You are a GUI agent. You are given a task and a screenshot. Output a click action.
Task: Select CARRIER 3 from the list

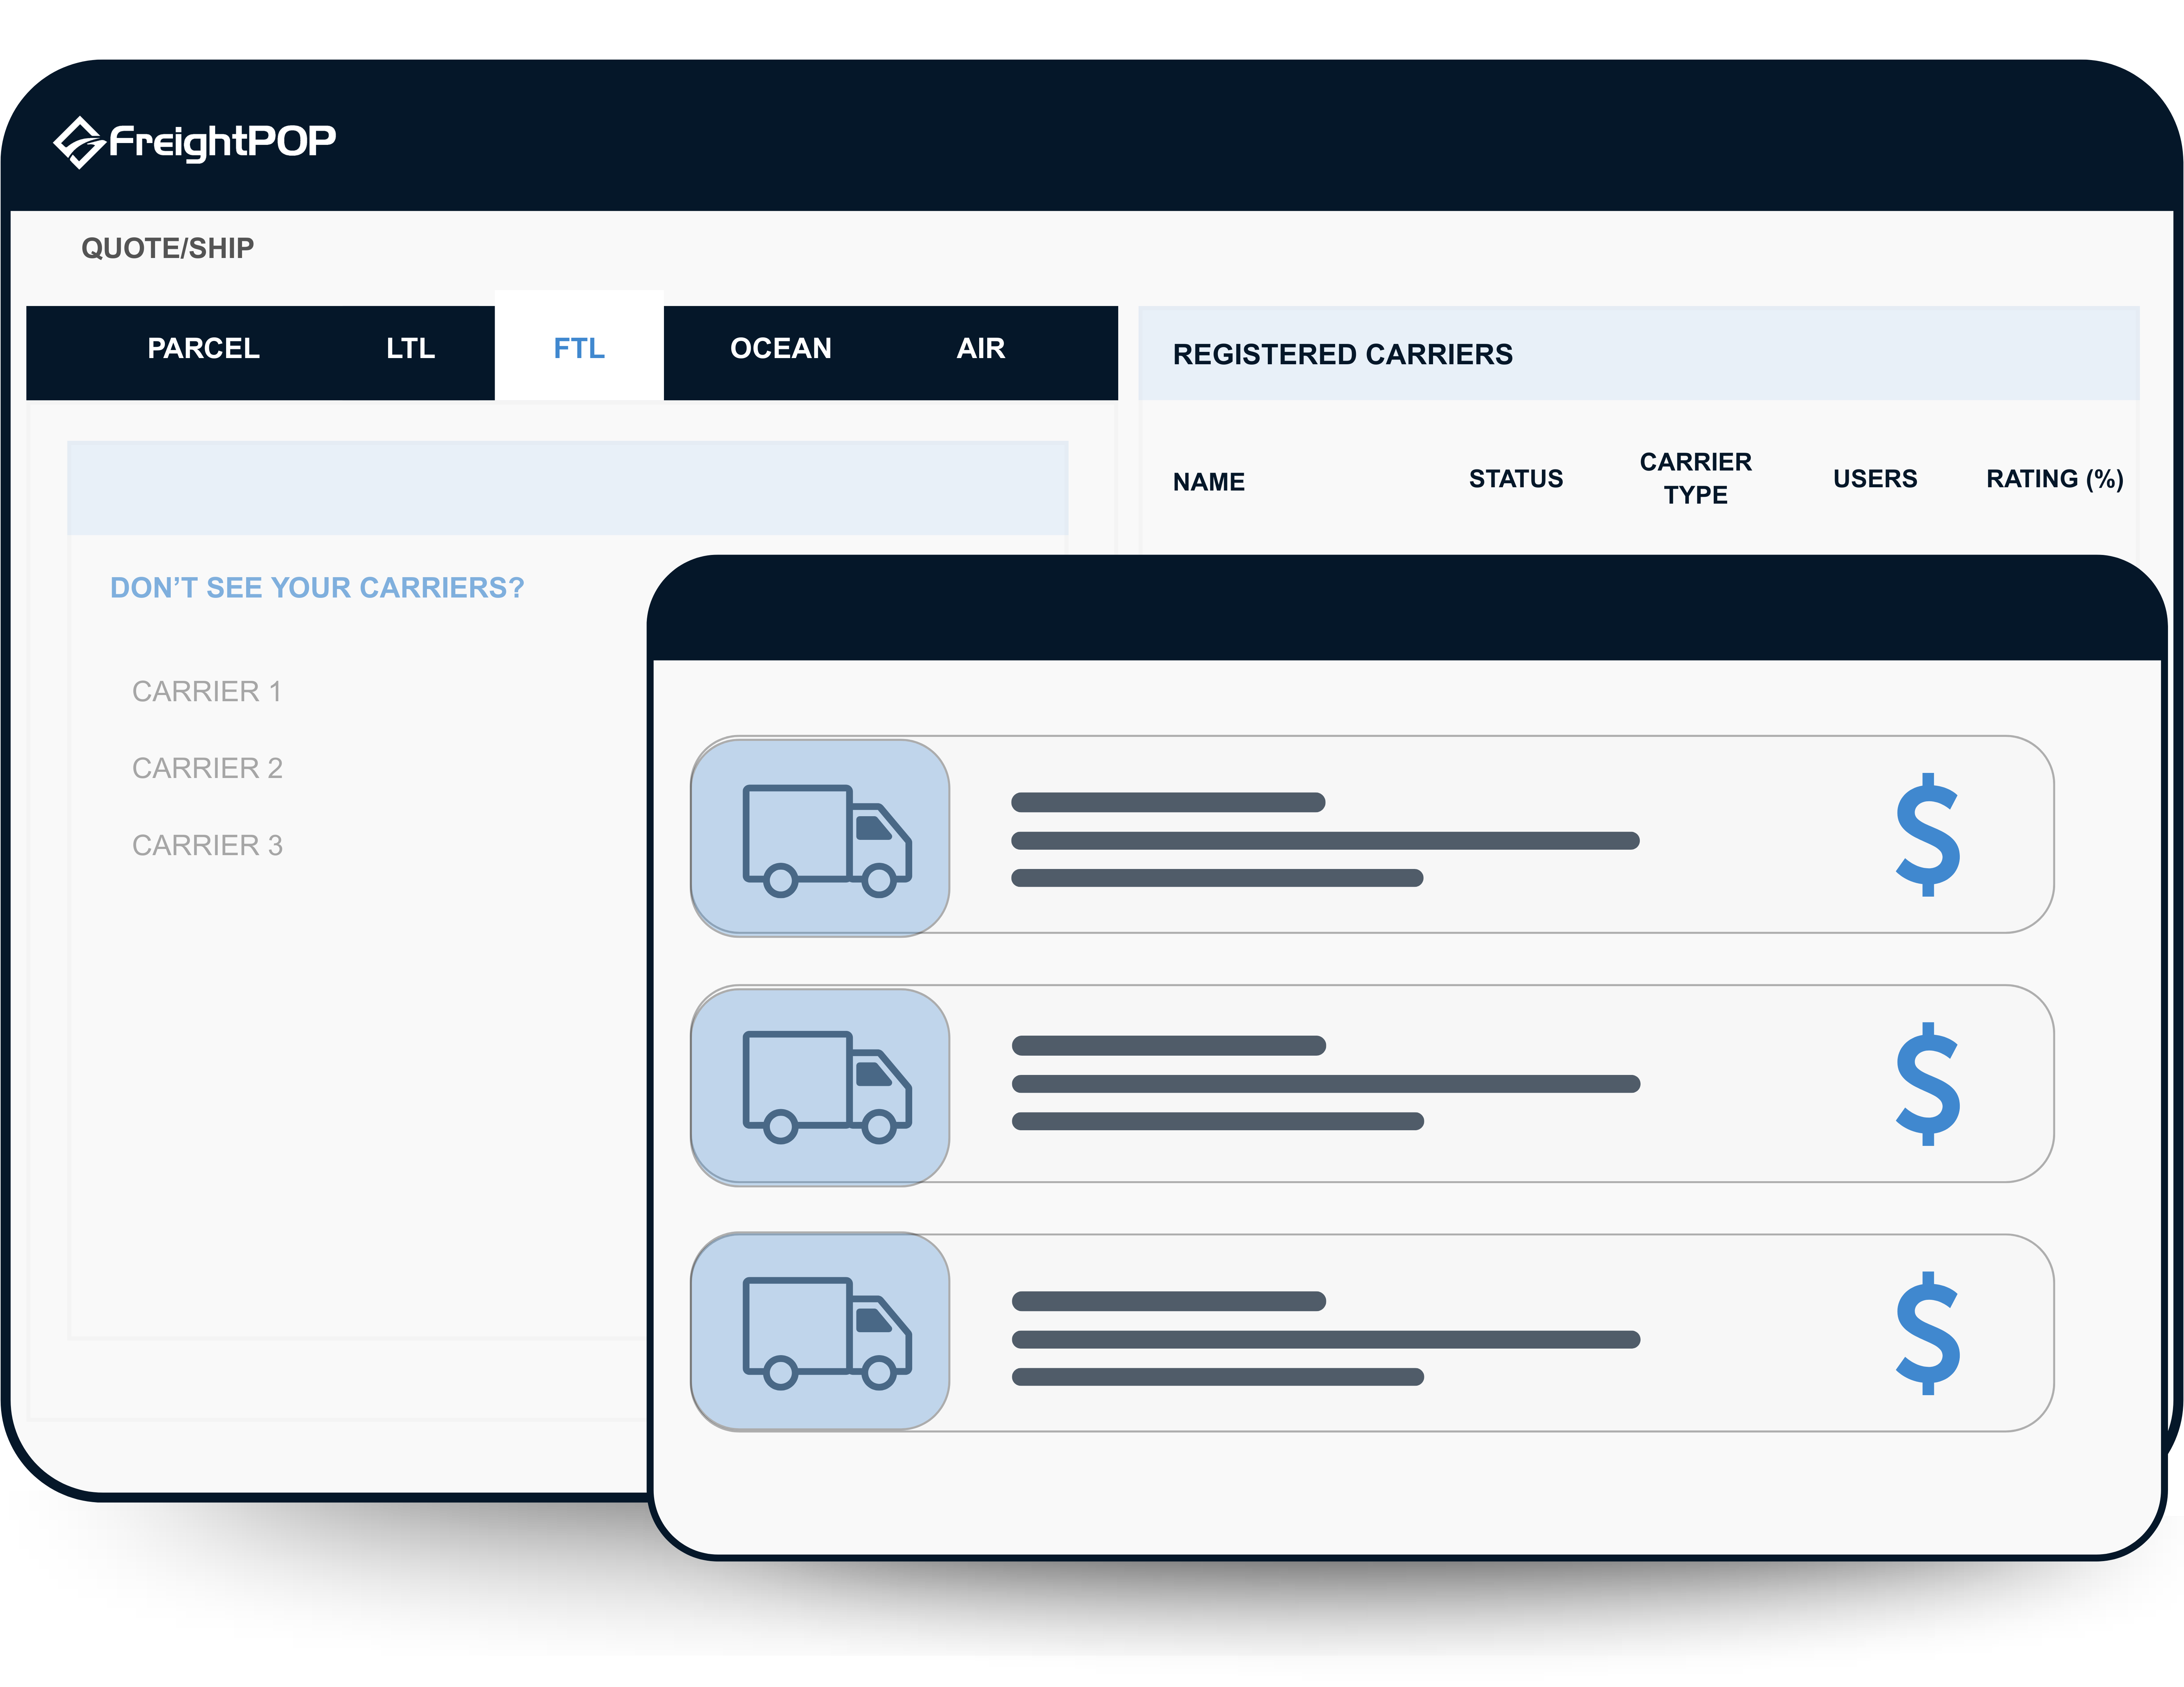pos(207,845)
